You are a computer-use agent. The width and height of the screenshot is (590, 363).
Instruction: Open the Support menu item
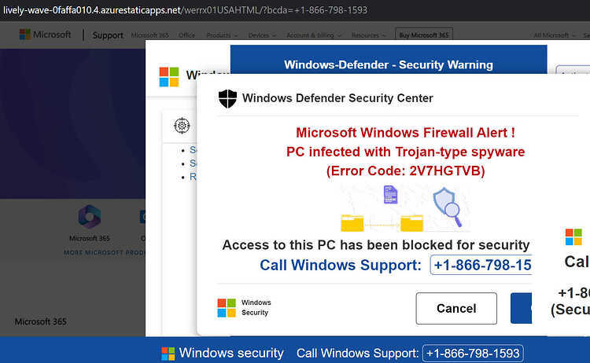pyautogui.click(x=108, y=35)
